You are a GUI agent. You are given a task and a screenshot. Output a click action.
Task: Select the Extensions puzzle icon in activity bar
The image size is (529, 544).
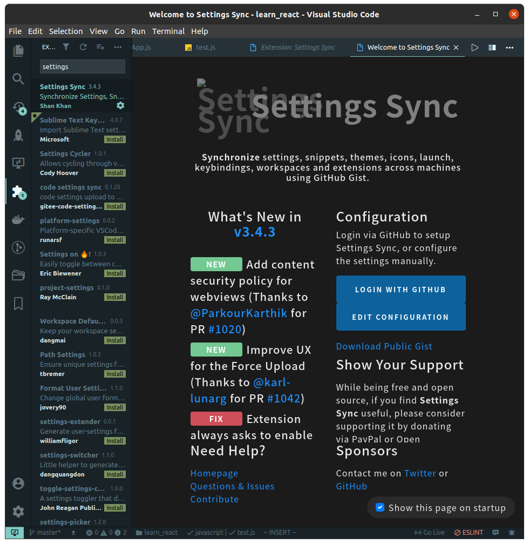18,192
